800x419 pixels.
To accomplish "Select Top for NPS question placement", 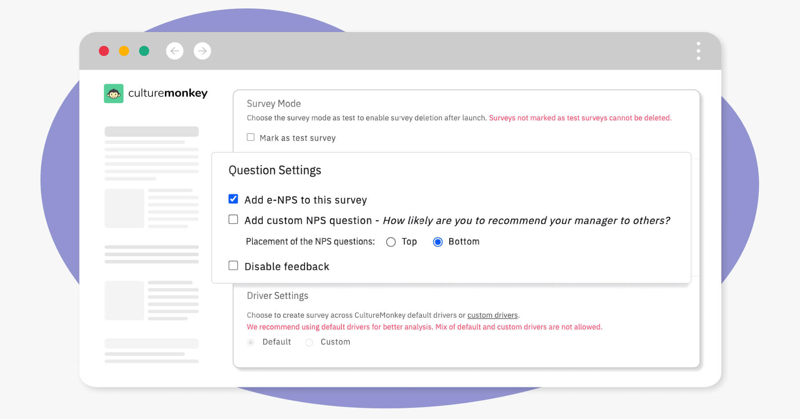I will coord(391,242).
